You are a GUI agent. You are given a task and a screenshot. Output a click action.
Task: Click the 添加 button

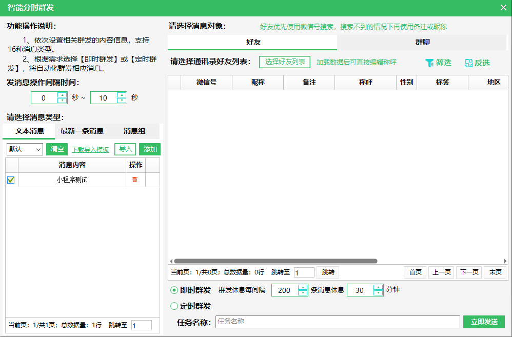coord(150,149)
